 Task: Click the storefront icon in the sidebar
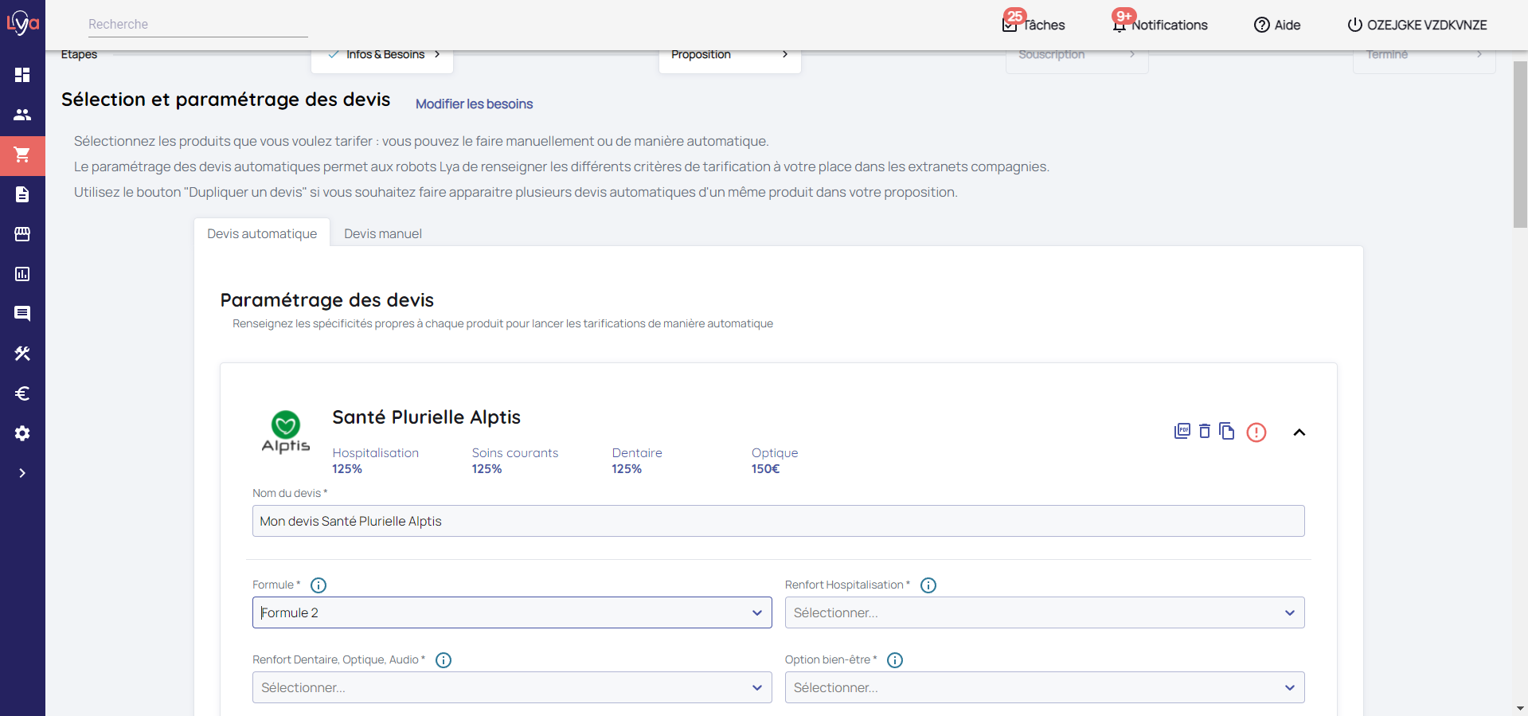22,234
